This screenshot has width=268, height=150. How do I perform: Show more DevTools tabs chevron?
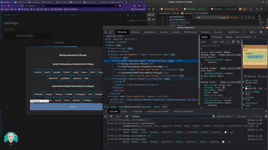[x=244, y=32]
